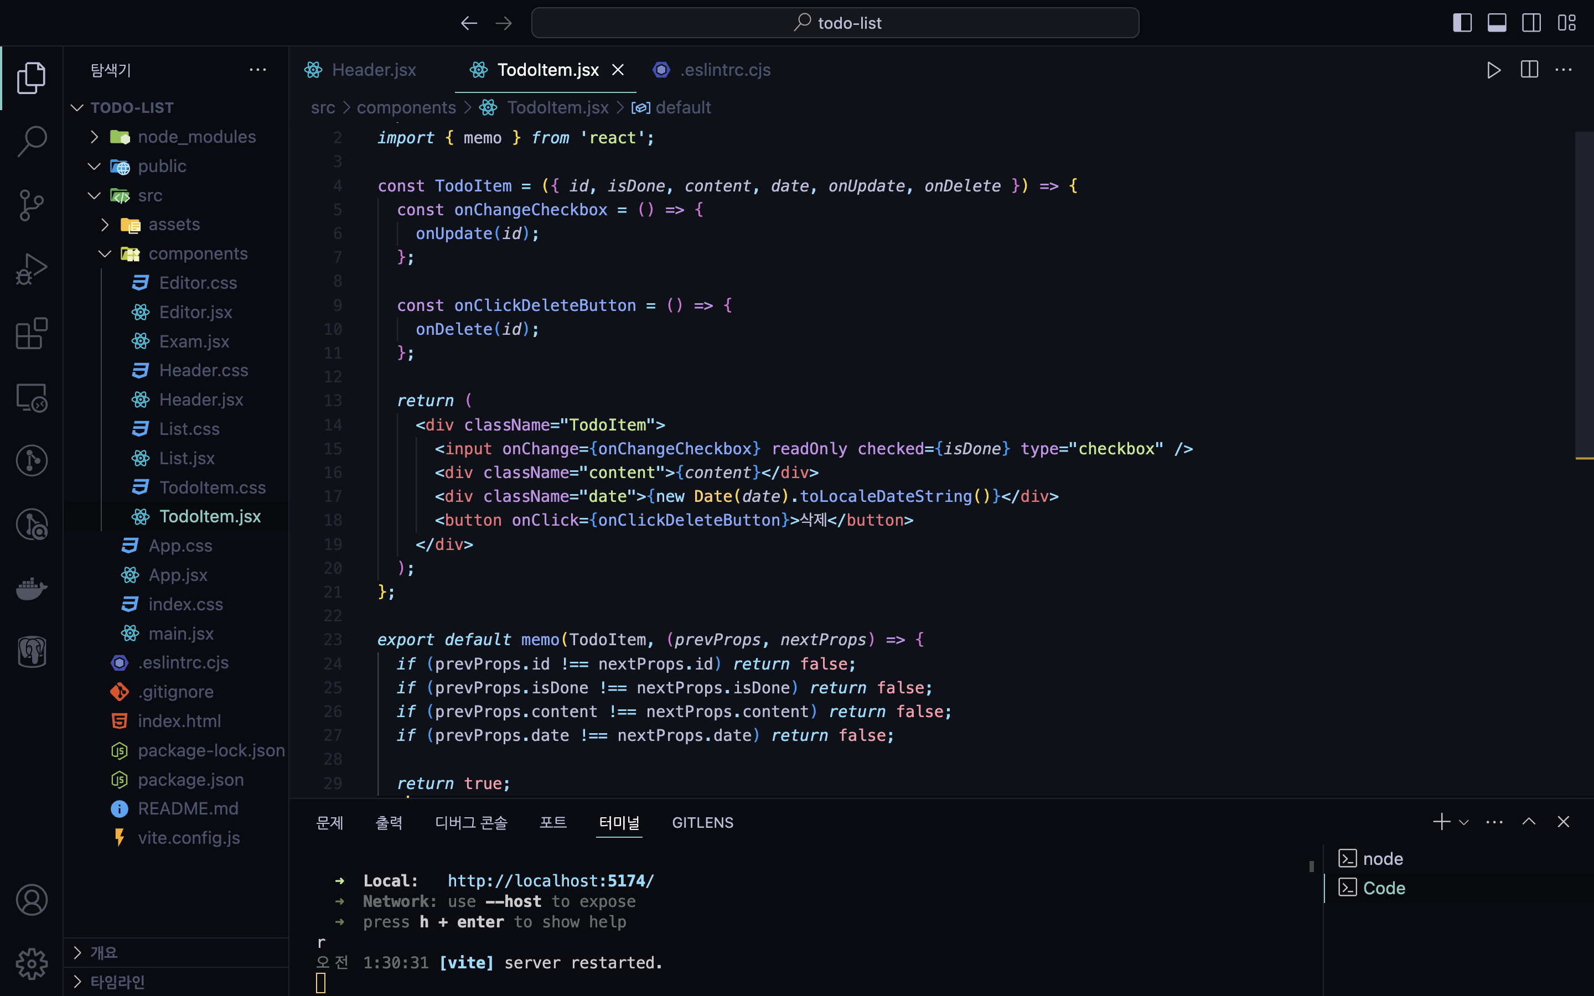Viewport: 1594px width, 996px height.
Task: Open the Manage settings gear
Action: pyautogui.click(x=32, y=964)
